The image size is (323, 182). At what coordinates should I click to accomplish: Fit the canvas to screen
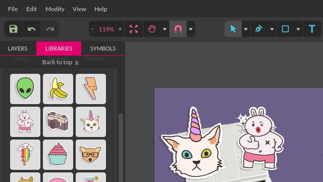tap(133, 29)
